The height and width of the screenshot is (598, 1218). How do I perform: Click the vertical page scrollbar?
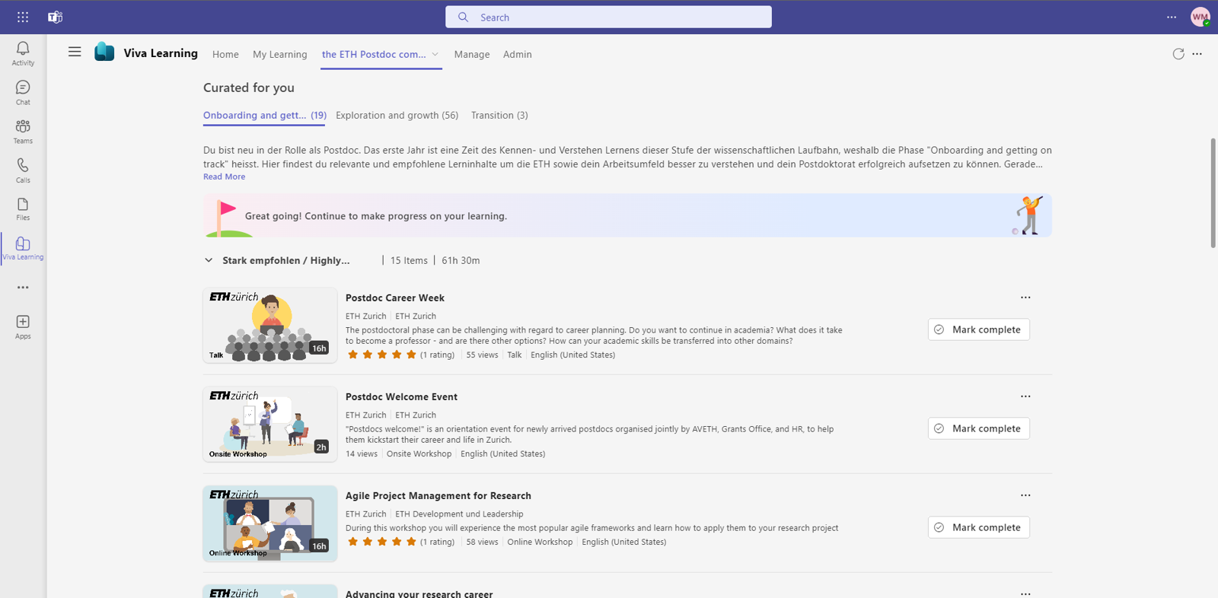[1213, 193]
